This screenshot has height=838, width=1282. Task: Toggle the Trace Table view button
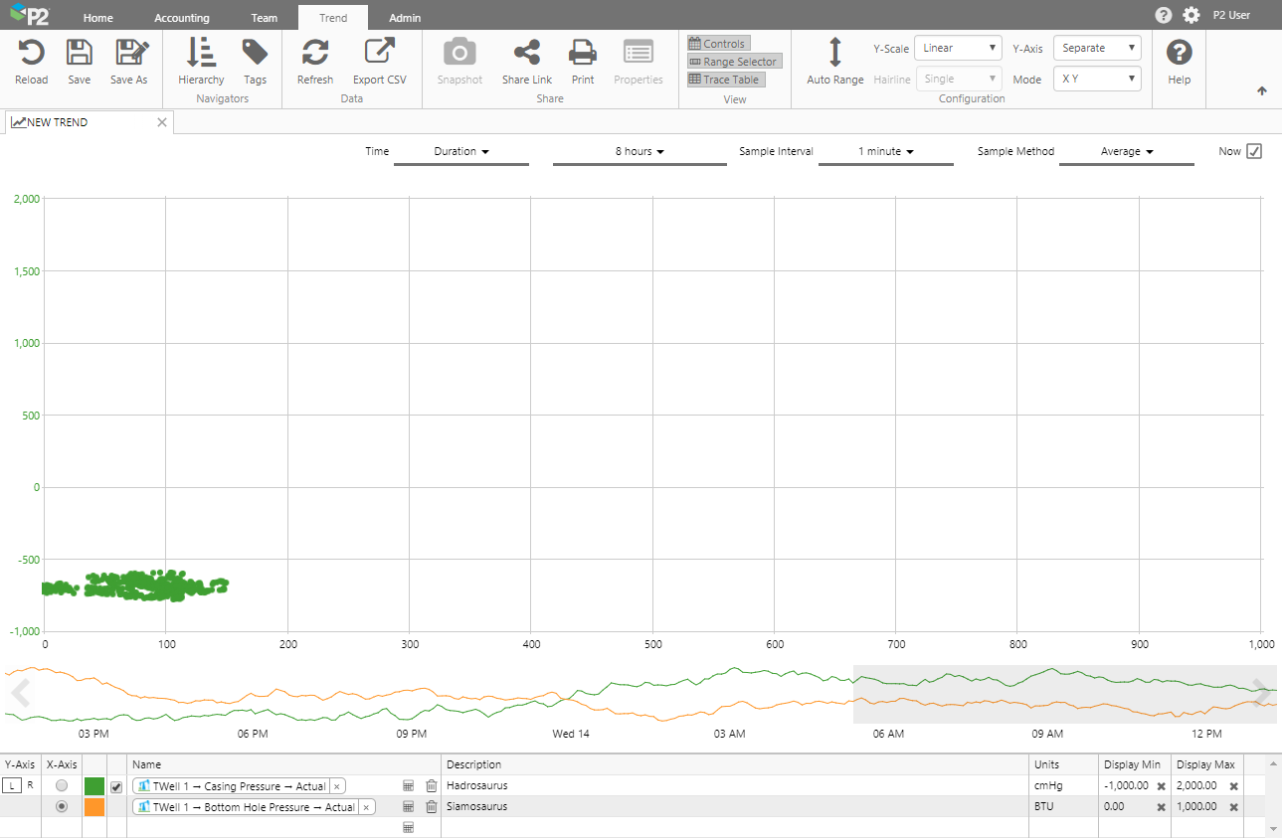(x=725, y=80)
